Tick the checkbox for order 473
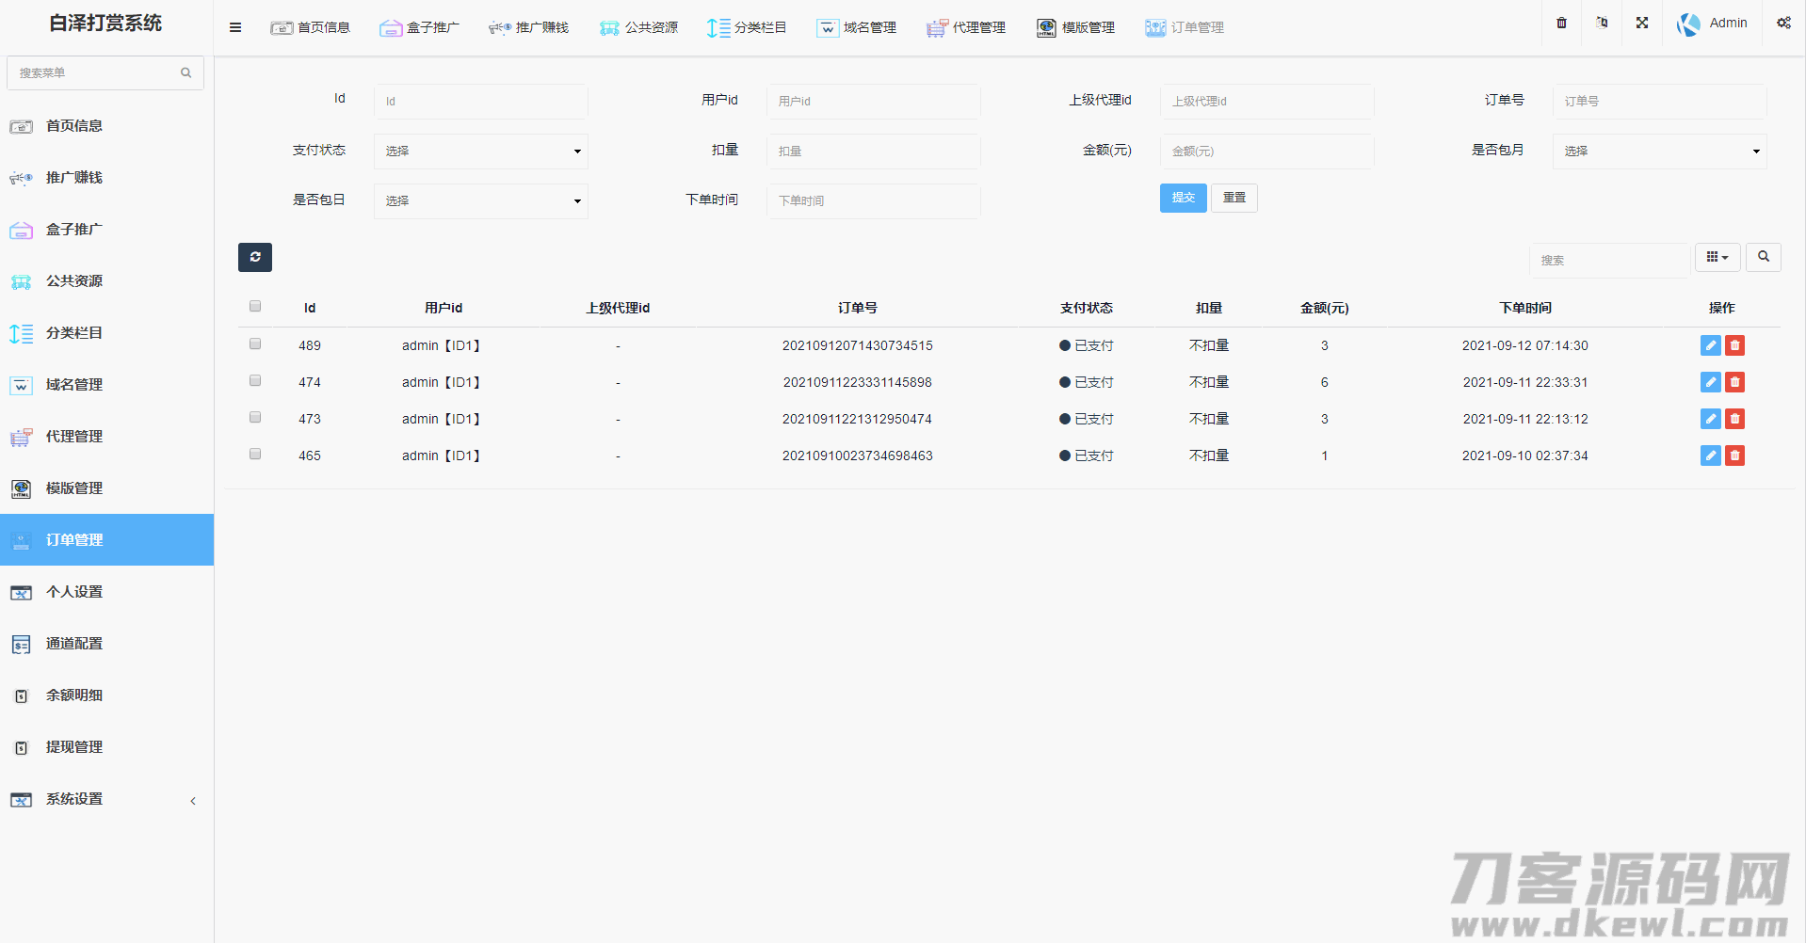Image resolution: width=1806 pixels, height=943 pixels. [x=255, y=418]
